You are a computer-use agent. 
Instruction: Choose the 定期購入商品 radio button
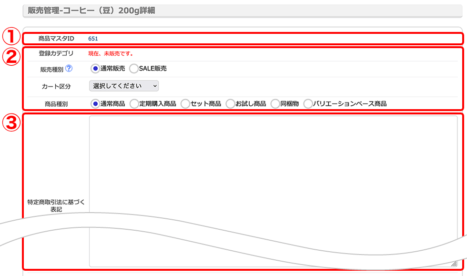(x=134, y=104)
